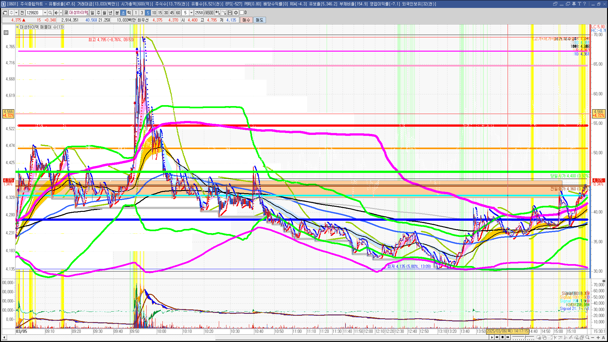Screen dimensions: 608x342
Task: Click the zoom out minus icon
Action: pyautogui.click(x=593, y=338)
